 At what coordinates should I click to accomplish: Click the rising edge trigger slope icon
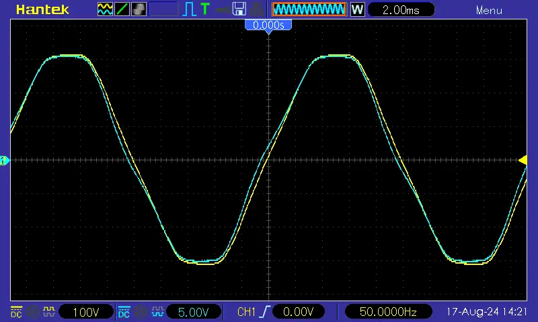(265, 312)
